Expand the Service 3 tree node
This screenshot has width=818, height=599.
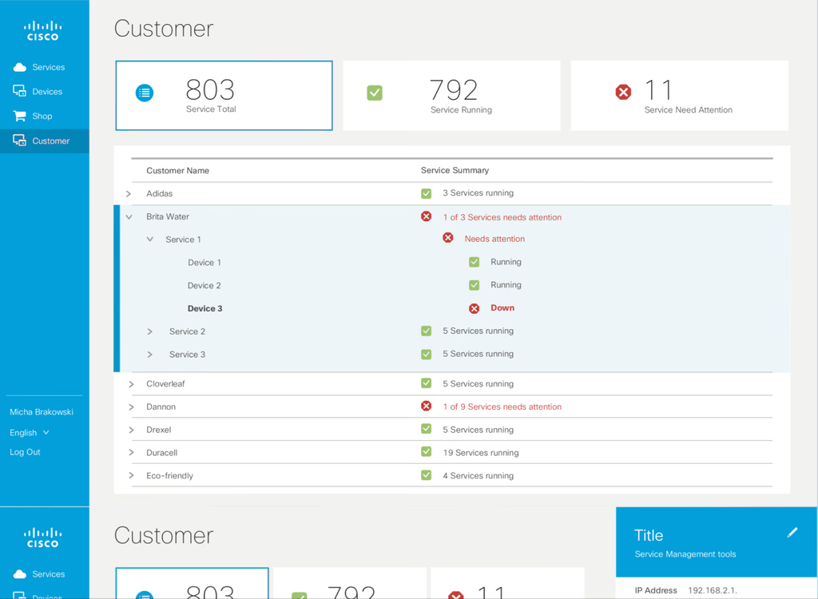point(149,355)
